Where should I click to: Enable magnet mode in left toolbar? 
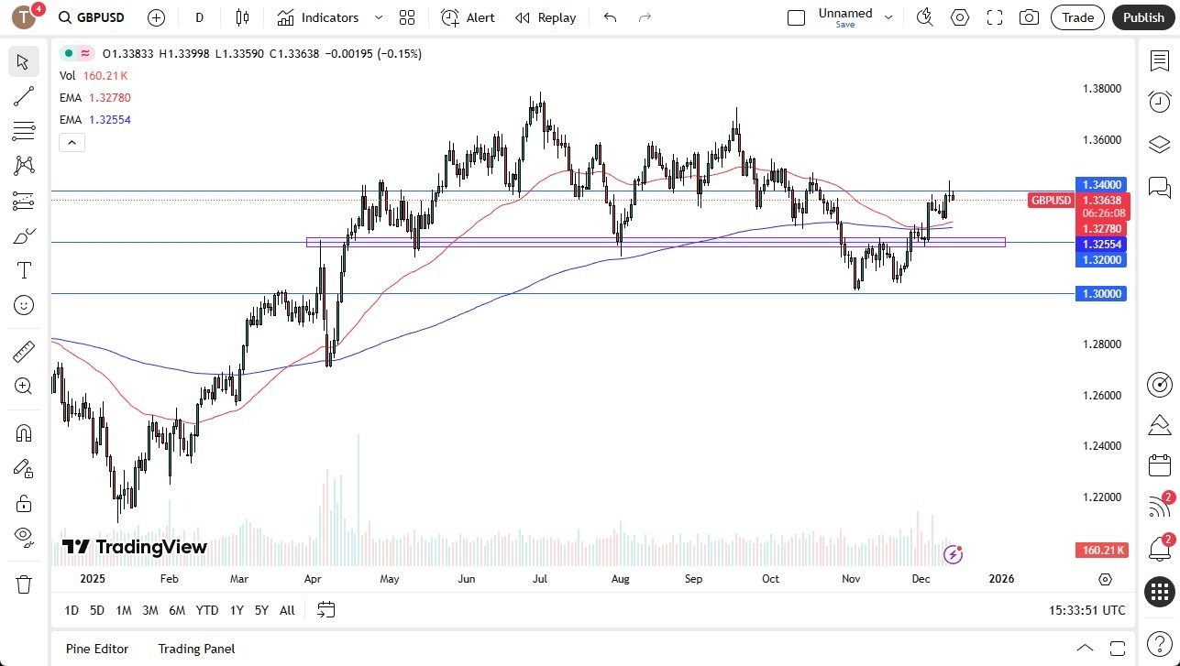[x=23, y=432]
